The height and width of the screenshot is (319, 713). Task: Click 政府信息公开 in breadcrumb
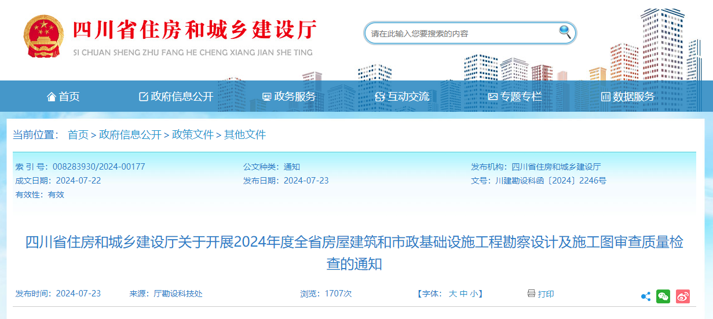[130, 135]
